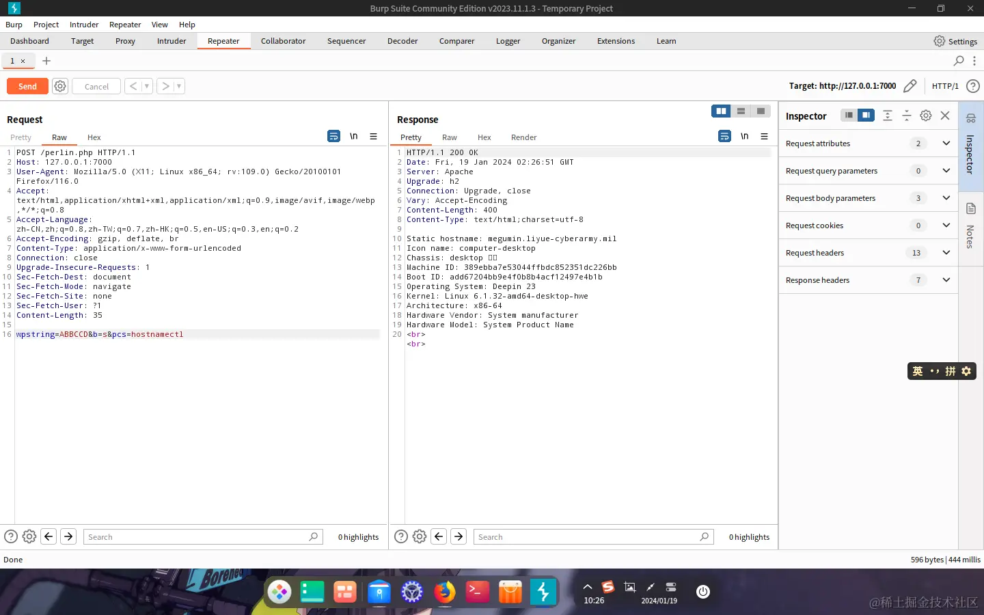Open response editor hamburger menu
The image size is (984, 615).
point(764,136)
